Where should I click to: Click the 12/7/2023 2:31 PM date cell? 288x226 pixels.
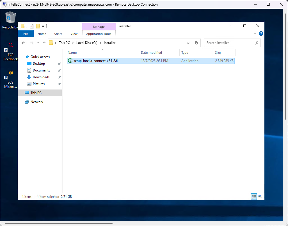154,61
